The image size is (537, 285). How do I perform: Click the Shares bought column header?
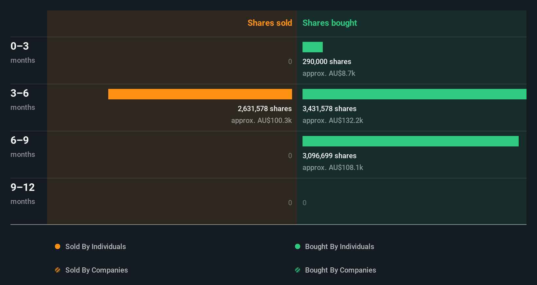[330, 23]
